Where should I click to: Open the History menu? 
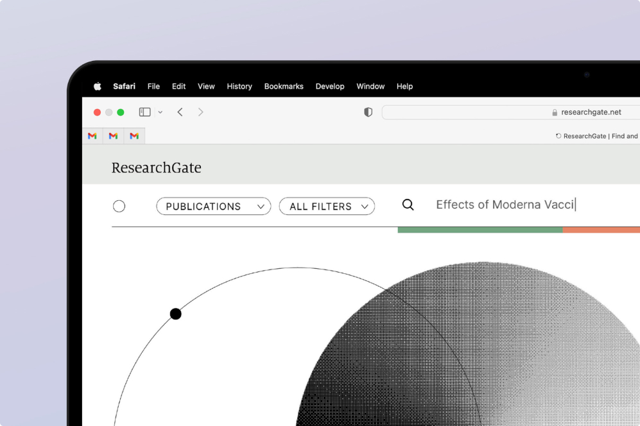click(239, 86)
